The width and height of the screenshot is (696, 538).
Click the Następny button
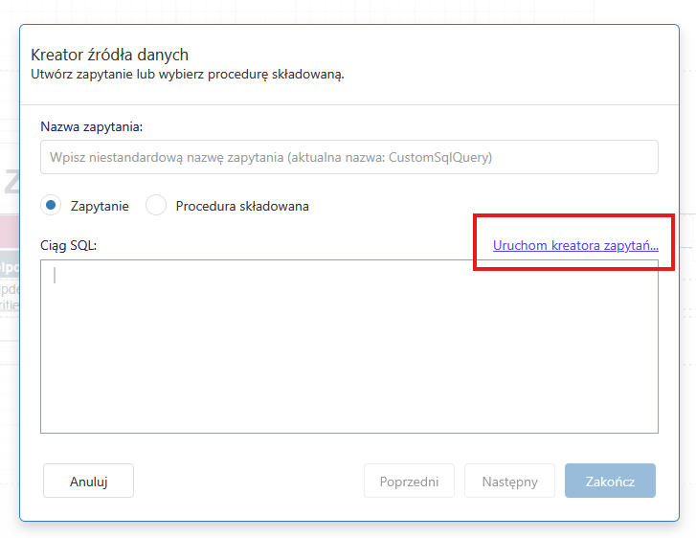[x=509, y=482]
